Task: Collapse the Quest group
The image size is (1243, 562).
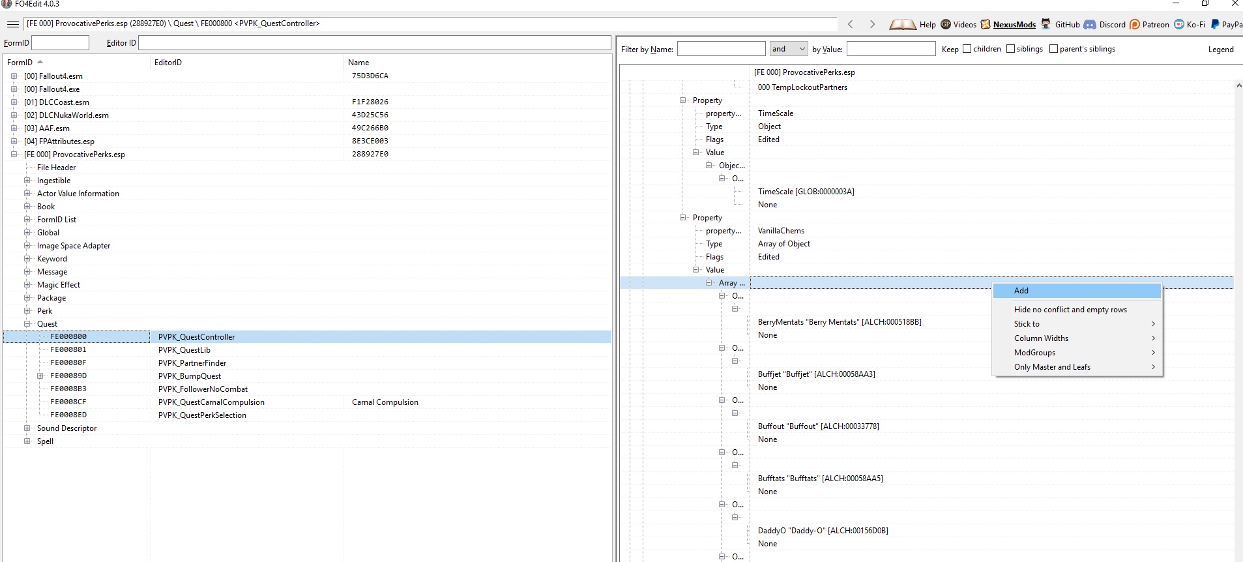Action: 27,324
